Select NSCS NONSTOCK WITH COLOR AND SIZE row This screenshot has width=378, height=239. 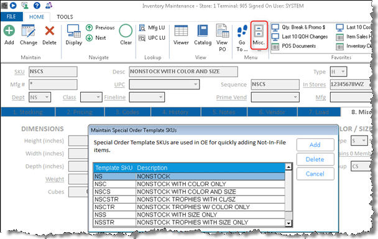pos(189,192)
